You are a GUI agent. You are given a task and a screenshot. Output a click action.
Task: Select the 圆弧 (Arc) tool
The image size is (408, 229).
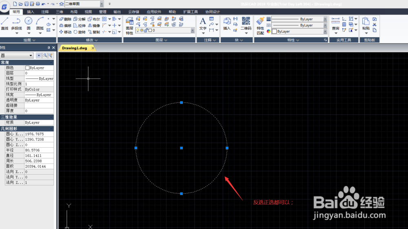40,24
